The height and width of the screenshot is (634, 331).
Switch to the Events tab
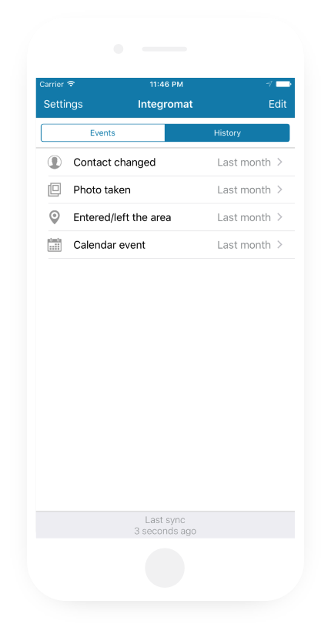click(102, 133)
